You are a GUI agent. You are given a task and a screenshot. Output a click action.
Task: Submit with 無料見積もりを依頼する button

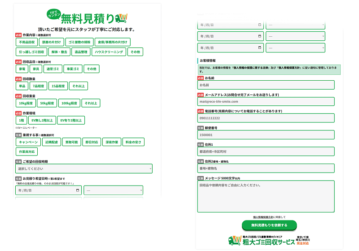click(269, 225)
